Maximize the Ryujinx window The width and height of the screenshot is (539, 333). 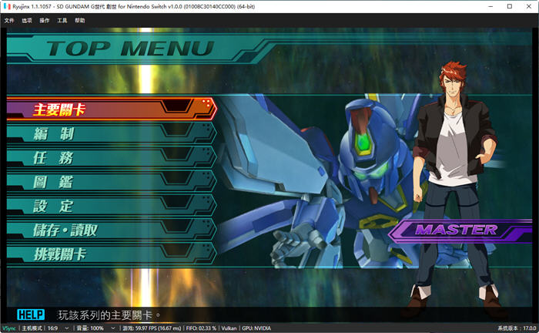click(x=510, y=6)
